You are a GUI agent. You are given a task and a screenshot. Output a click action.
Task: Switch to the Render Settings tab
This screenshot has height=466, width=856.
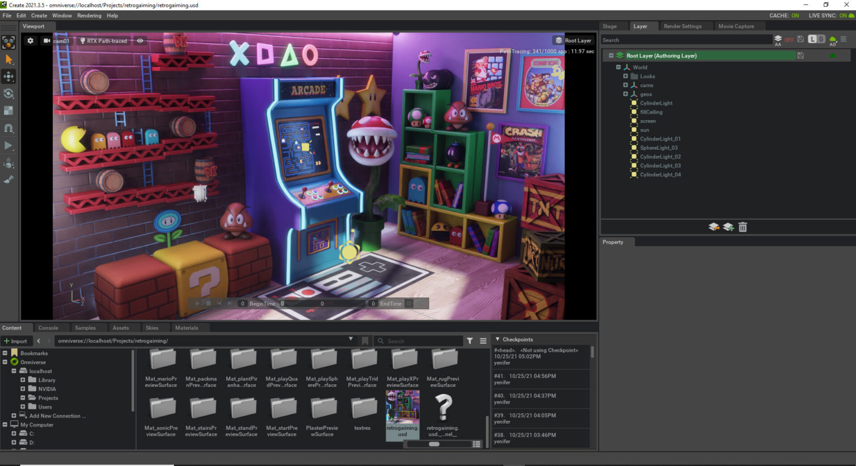684,26
